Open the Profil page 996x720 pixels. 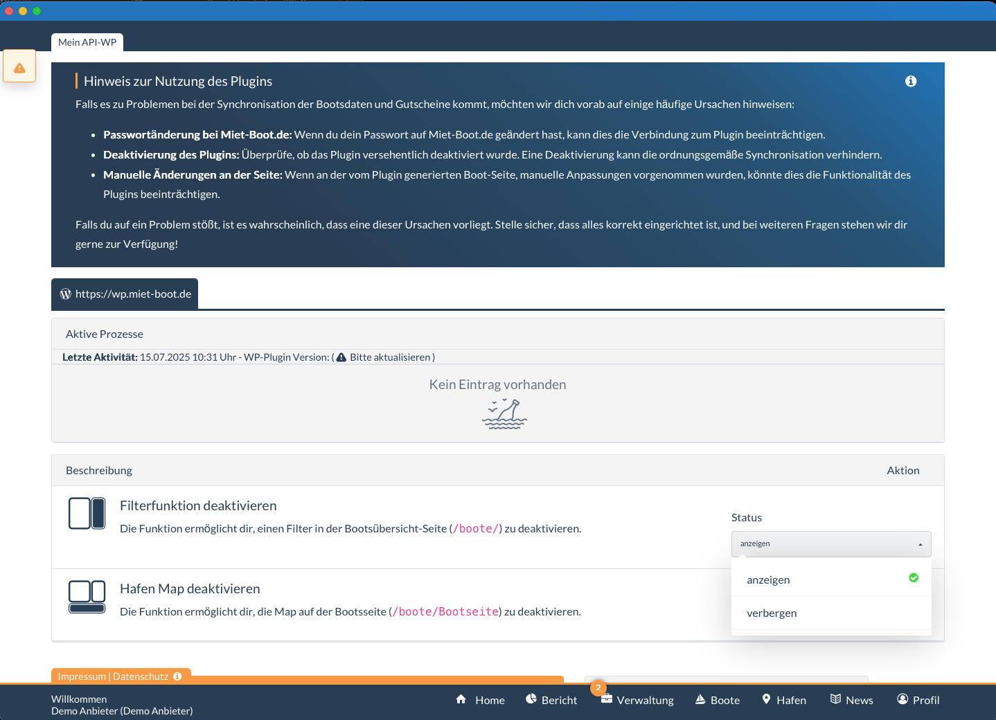click(918, 700)
